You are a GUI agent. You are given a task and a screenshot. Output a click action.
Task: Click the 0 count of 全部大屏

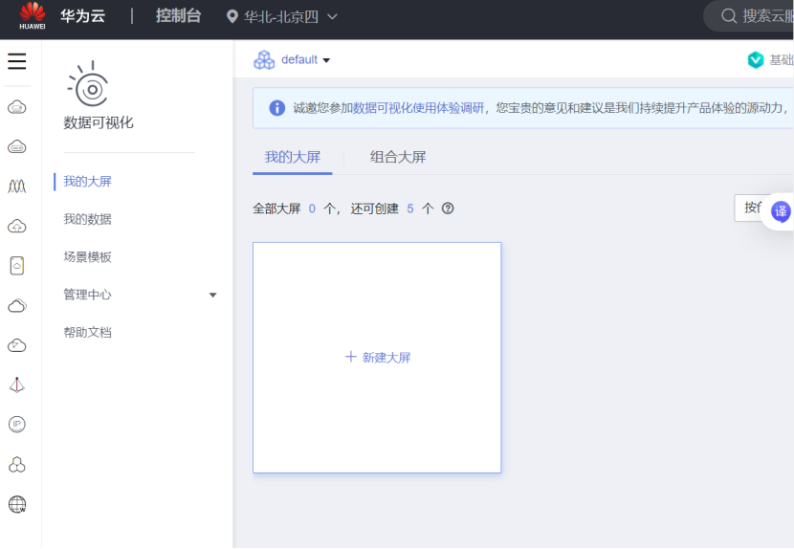pyautogui.click(x=312, y=209)
